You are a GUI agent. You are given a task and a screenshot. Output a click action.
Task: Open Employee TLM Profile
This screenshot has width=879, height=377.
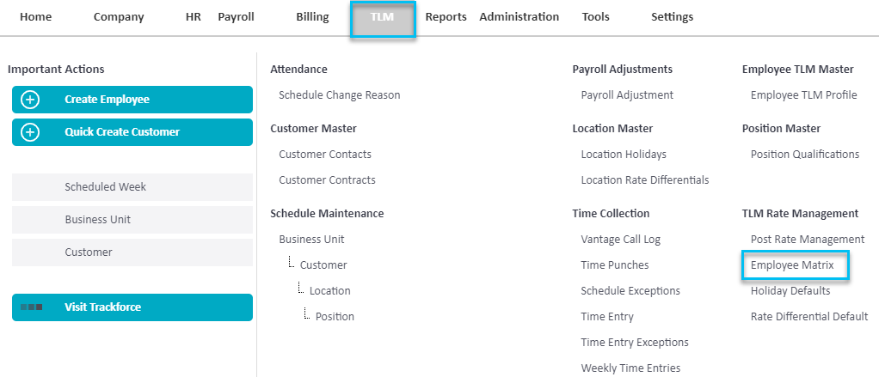coord(804,95)
